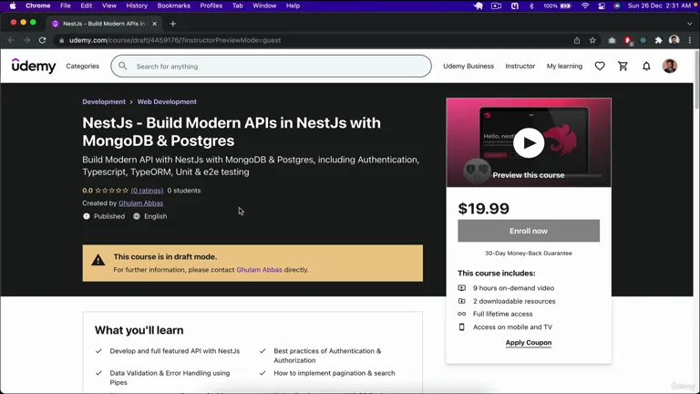
Task: Click the share page icon in address bar
Action: [x=577, y=40]
